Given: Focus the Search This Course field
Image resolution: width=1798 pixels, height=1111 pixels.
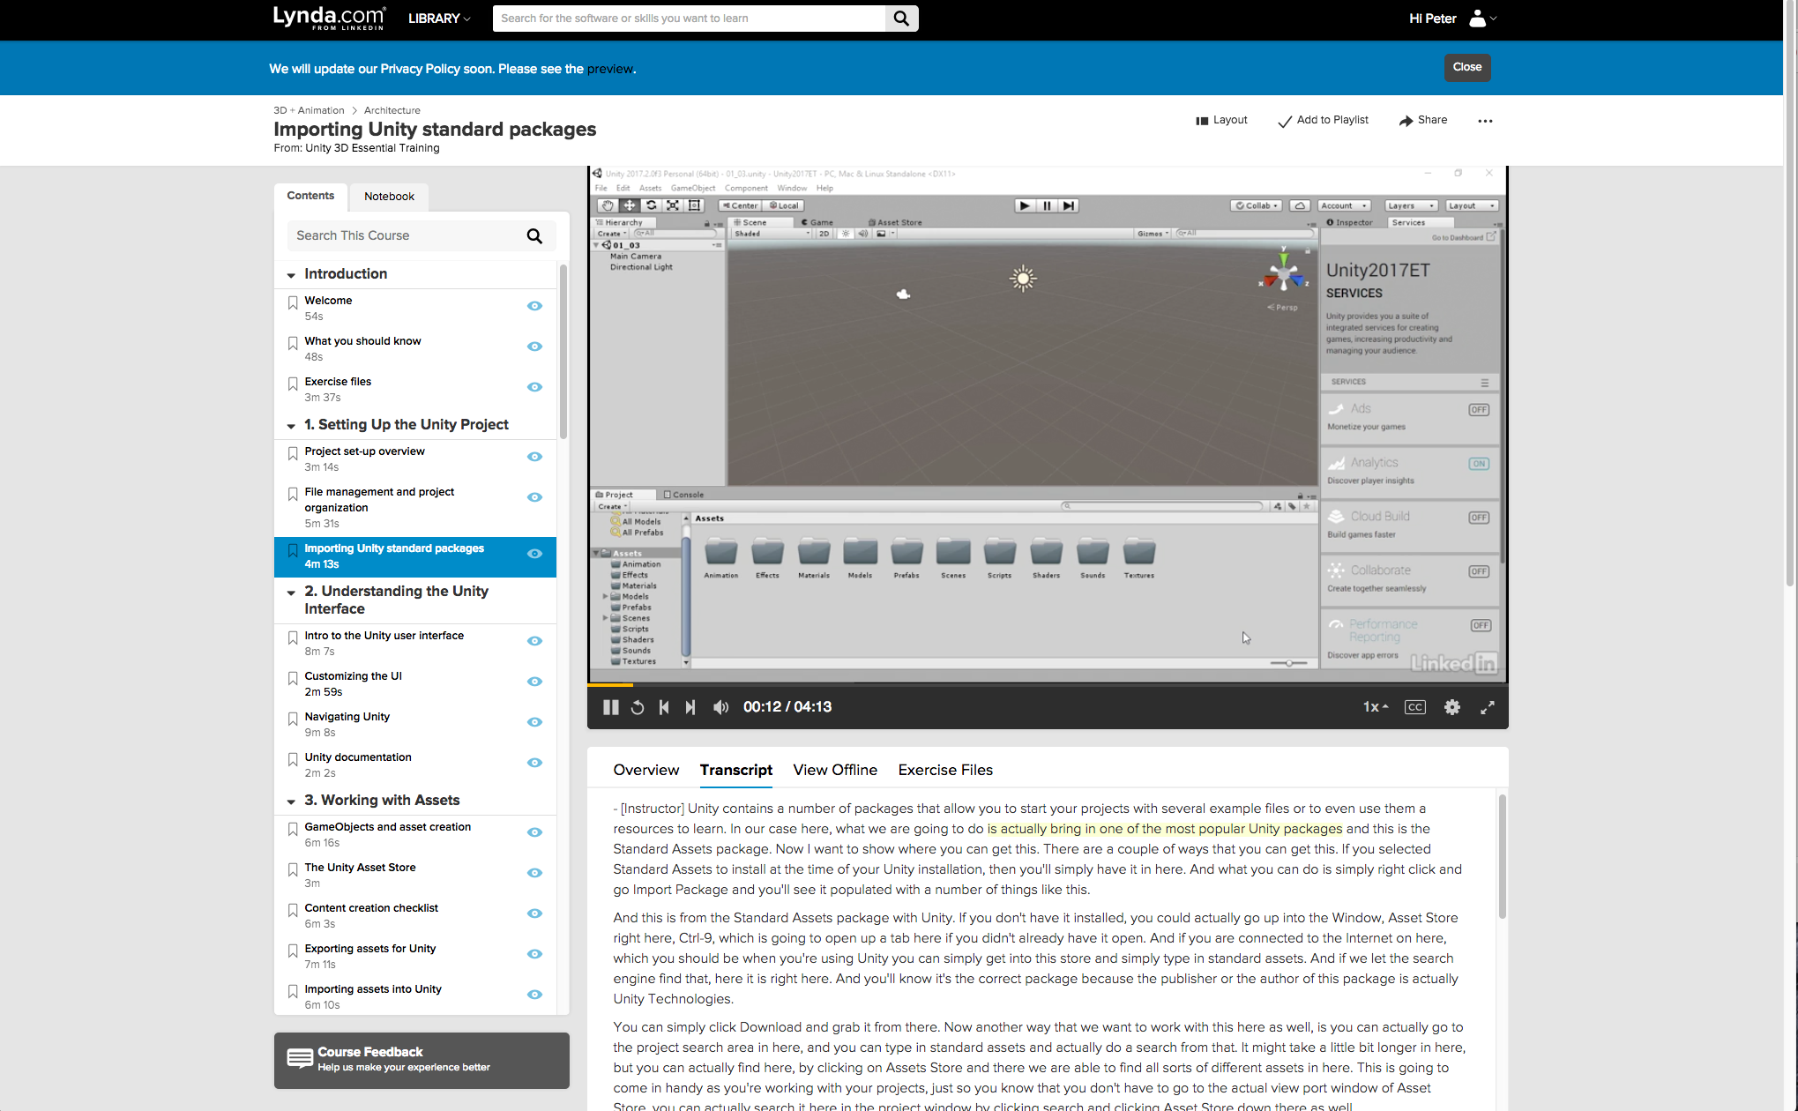Looking at the screenshot, I should (407, 235).
